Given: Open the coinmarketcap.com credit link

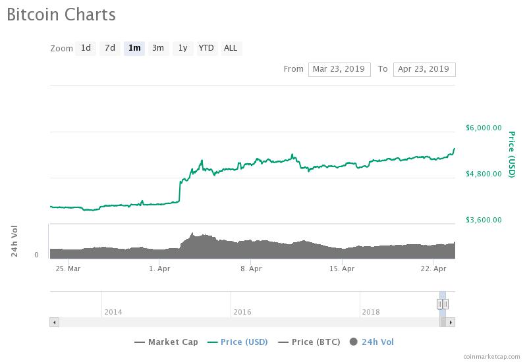Looking at the screenshot, I should [x=491, y=356].
